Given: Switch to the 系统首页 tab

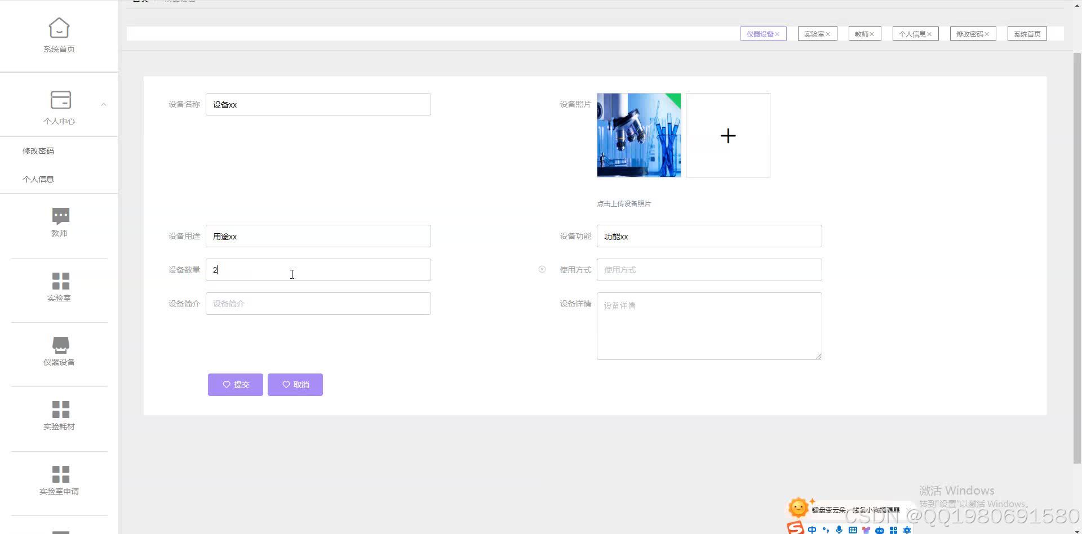Looking at the screenshot, I should (1027, 34).
